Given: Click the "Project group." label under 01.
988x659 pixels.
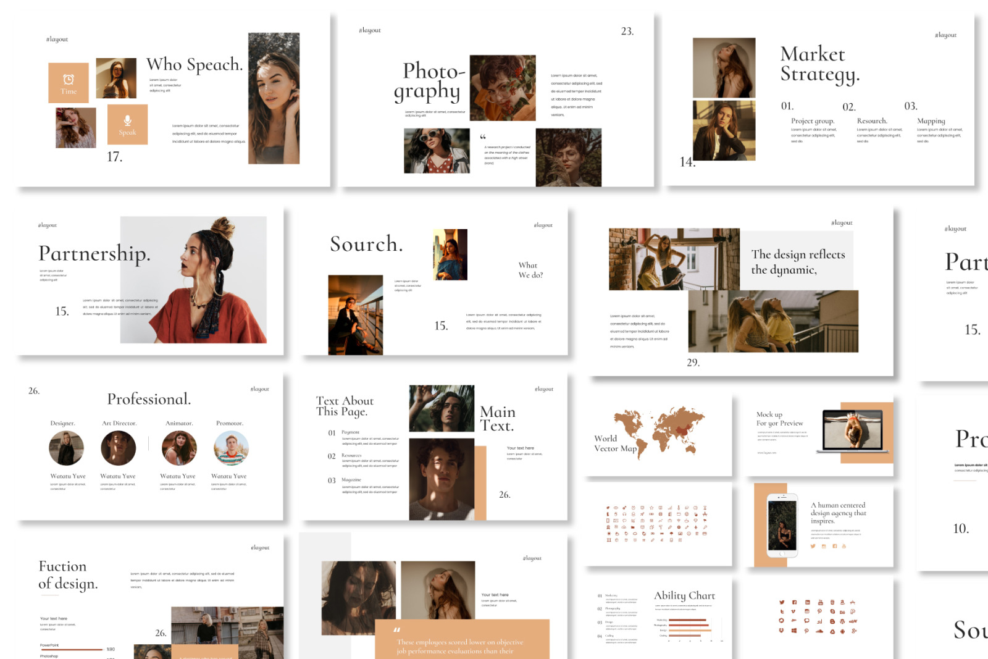Looking at the screenshot, I should 813,121.
